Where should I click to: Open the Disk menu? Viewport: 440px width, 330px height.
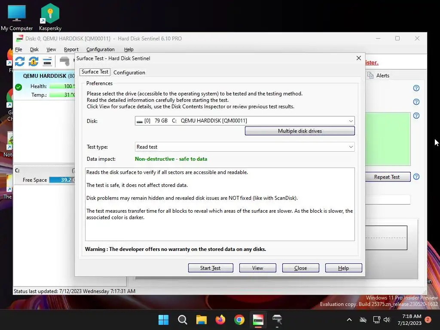34,49
